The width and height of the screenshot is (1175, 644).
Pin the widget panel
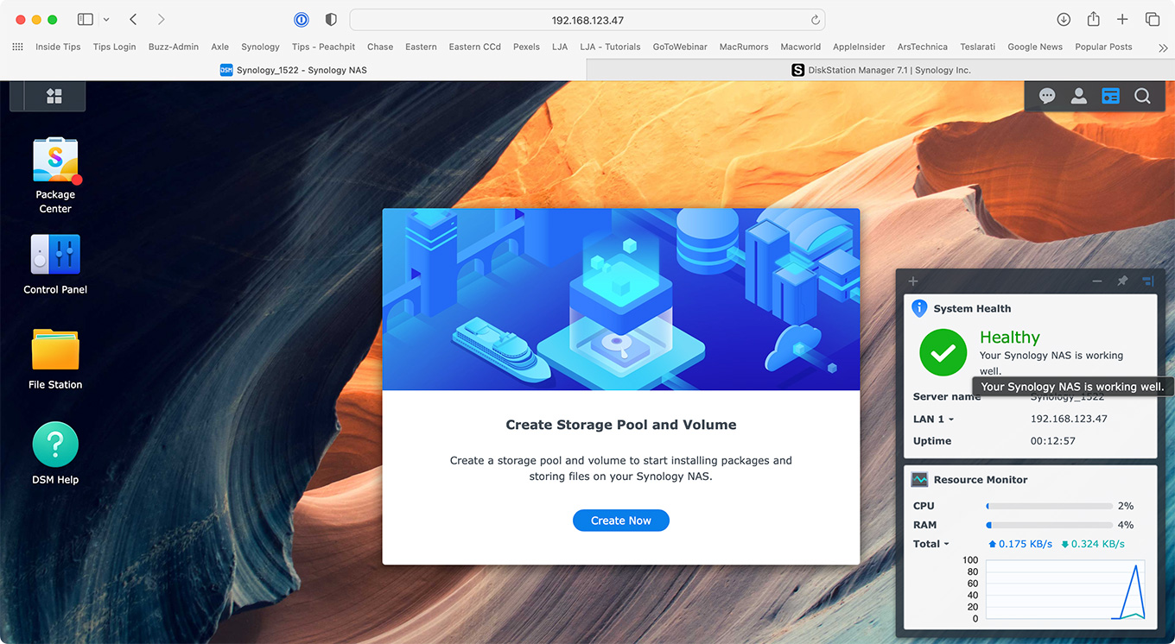coord(1122,281)
